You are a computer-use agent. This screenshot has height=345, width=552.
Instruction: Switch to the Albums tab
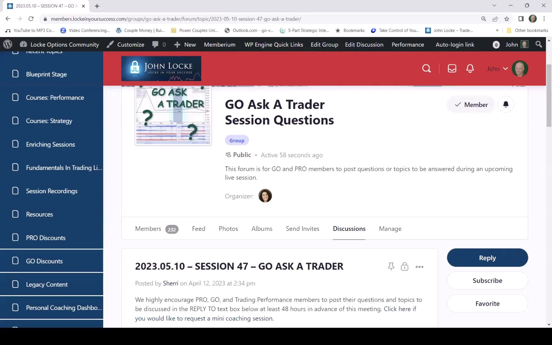[x=262, y=229]
